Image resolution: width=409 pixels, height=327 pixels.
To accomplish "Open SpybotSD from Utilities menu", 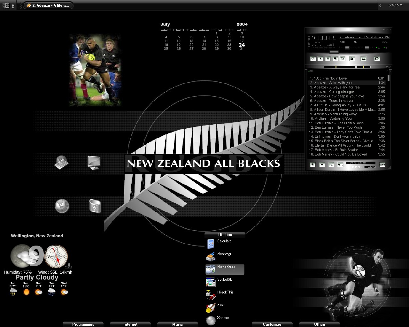I will (x=225, y=279).
